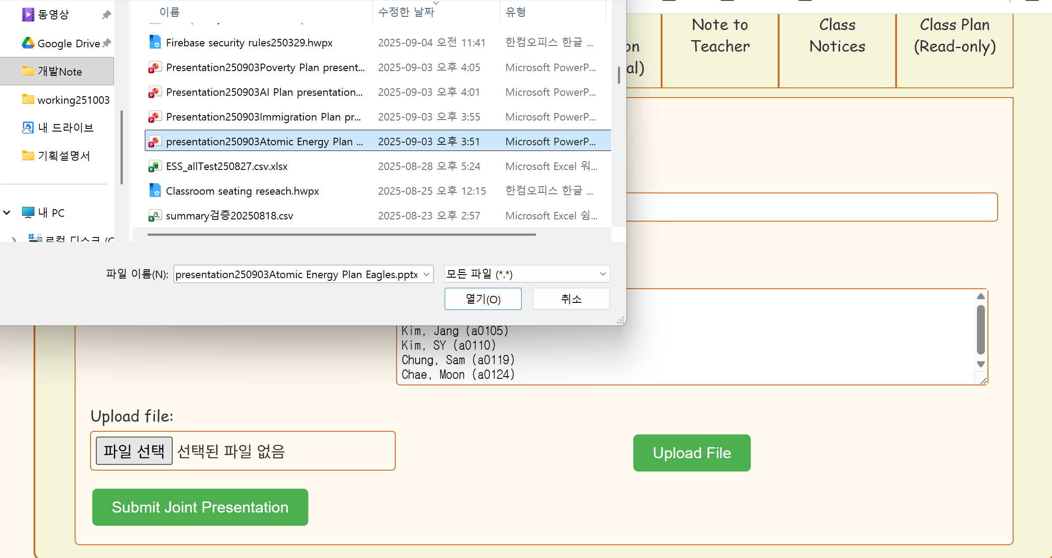Click the summary검증20250818.csv file icon
This screenshot has height=558, width=1052.
155,216
